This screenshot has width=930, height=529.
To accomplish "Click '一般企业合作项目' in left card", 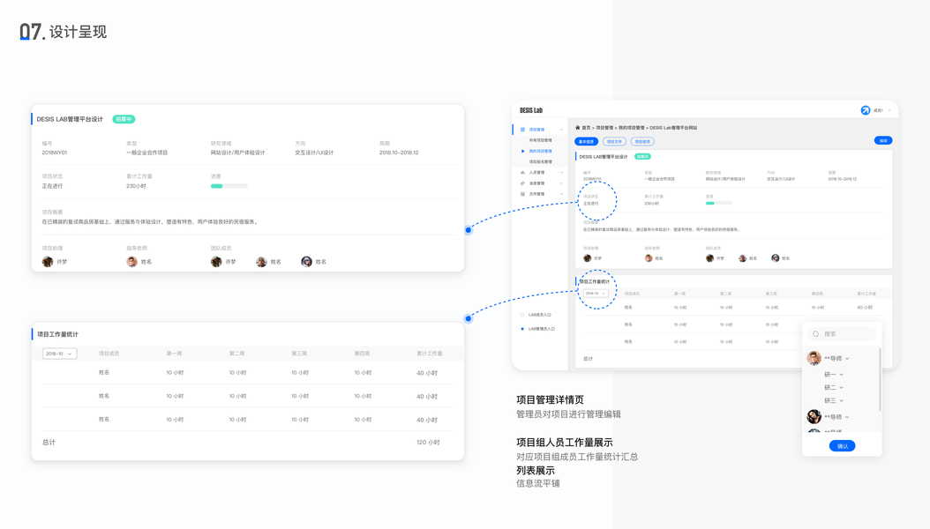I will (x=147, y=153).
